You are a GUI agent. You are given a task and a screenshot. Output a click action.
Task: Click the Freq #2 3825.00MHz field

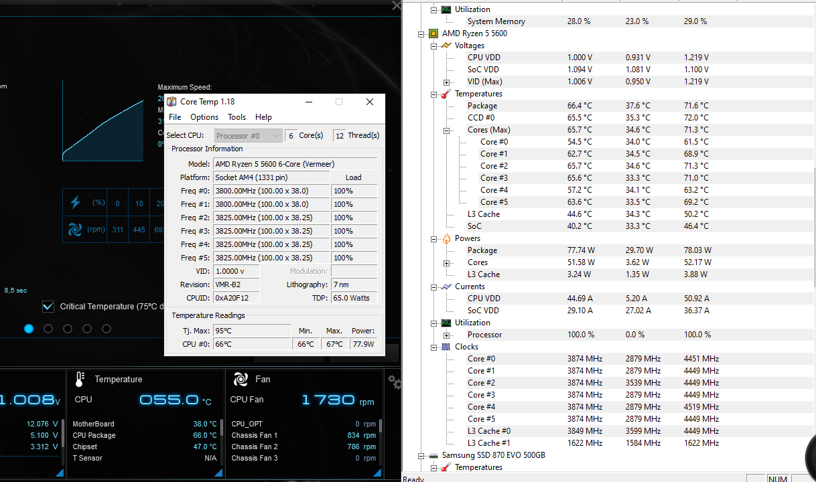pos(271,218)
